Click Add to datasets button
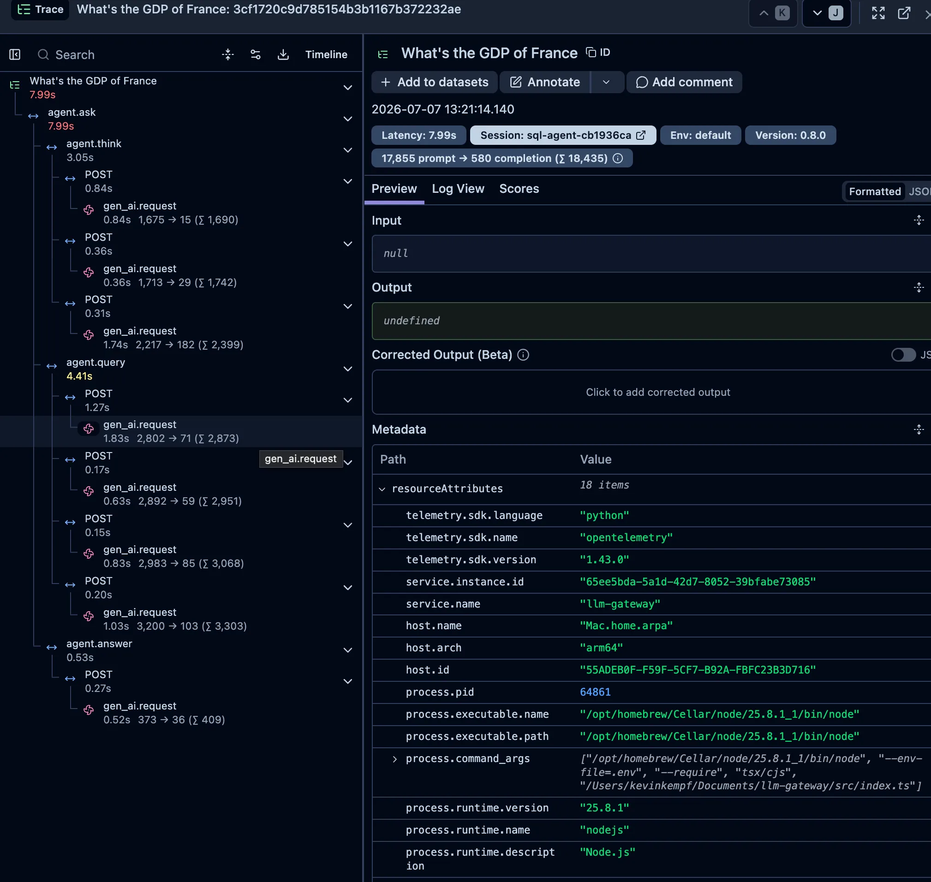The height and width of the screenshot is (882, 931). [x=434, y=82]
